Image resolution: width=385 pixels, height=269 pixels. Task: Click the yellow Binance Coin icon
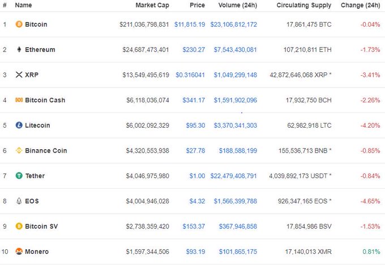point(19,150)
